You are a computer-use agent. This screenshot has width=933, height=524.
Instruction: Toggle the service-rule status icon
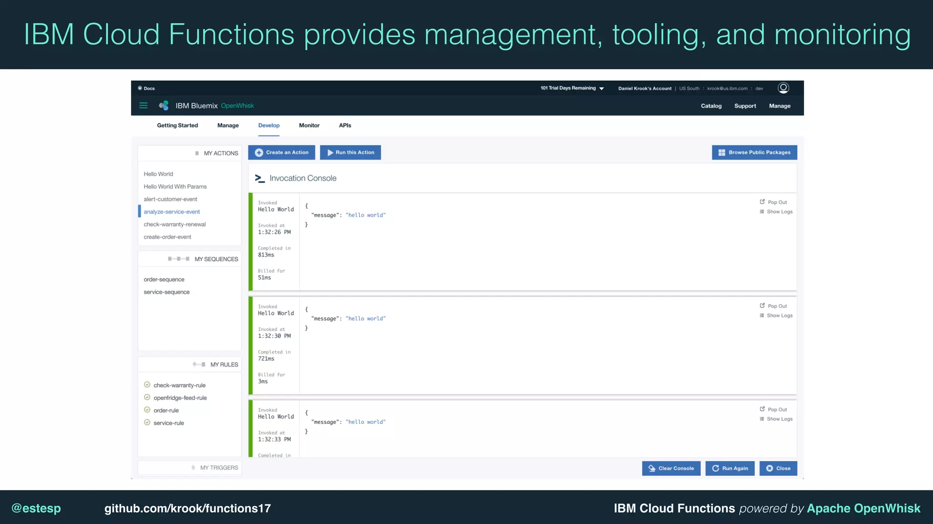click(147, 423)
